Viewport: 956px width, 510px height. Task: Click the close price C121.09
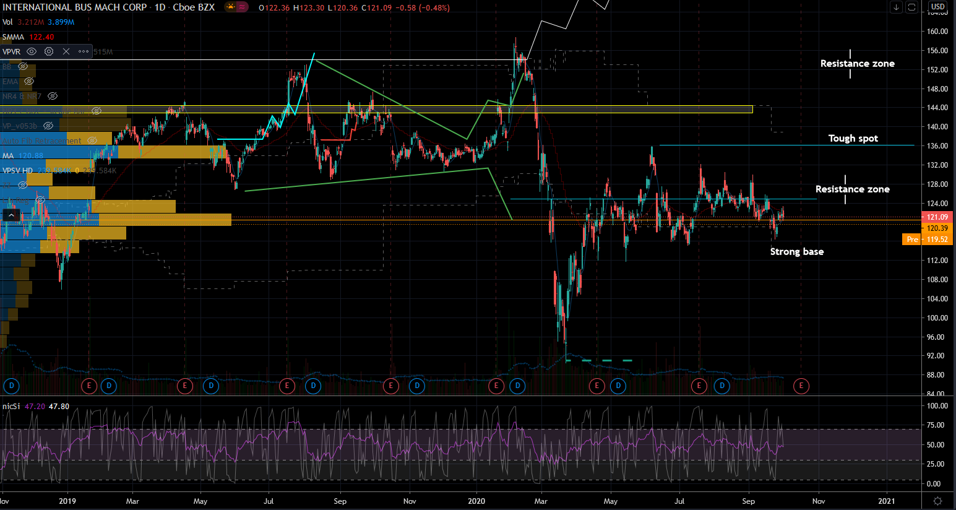pos(376,8)
